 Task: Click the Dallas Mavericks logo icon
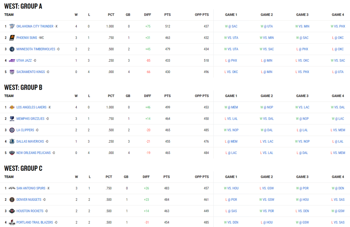point(12,142)
